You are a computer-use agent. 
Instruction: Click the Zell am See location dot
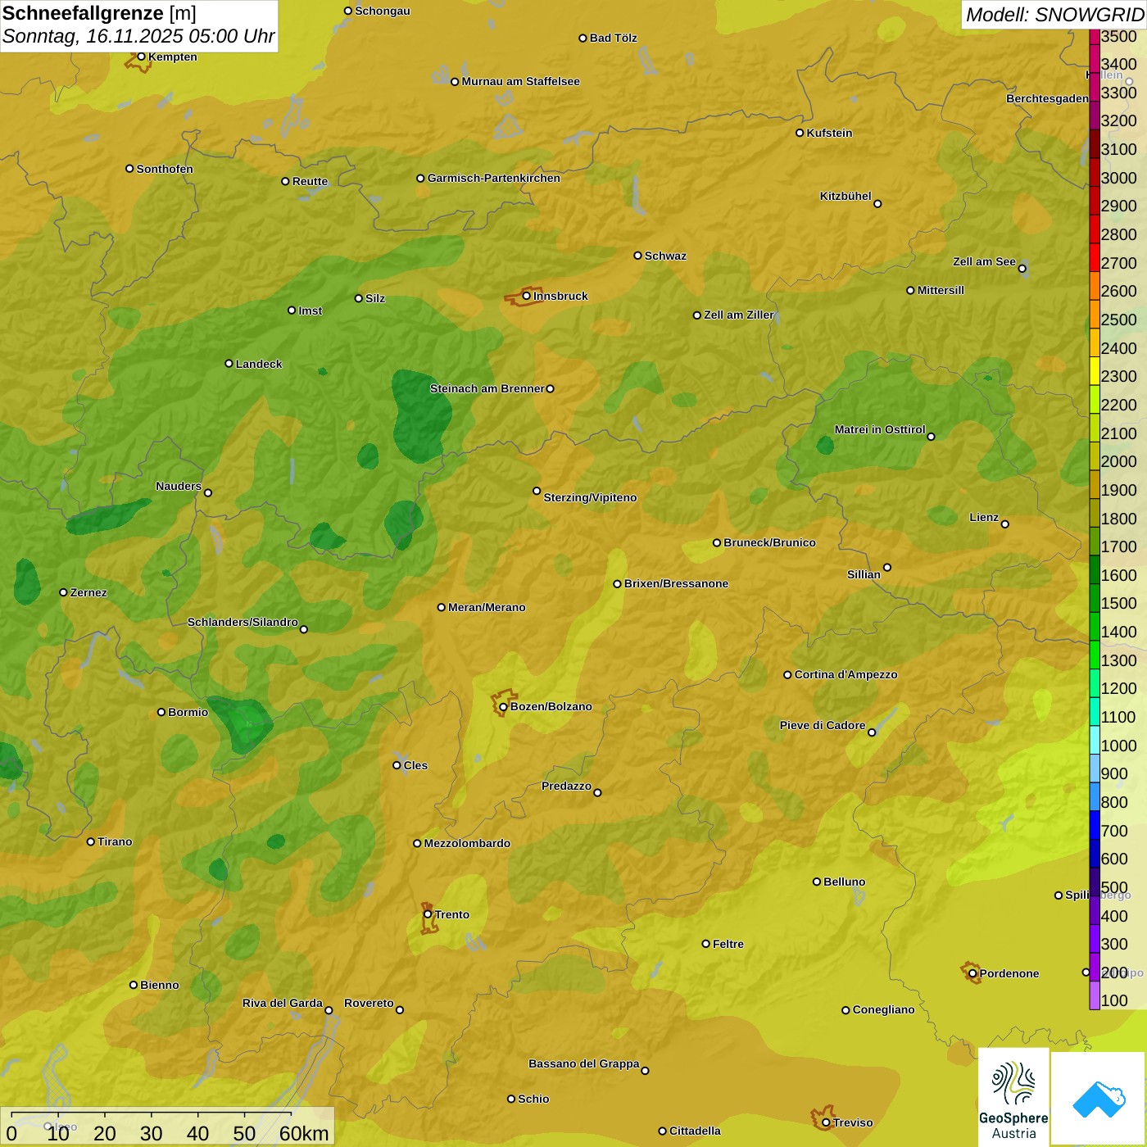click(1022, 268)
